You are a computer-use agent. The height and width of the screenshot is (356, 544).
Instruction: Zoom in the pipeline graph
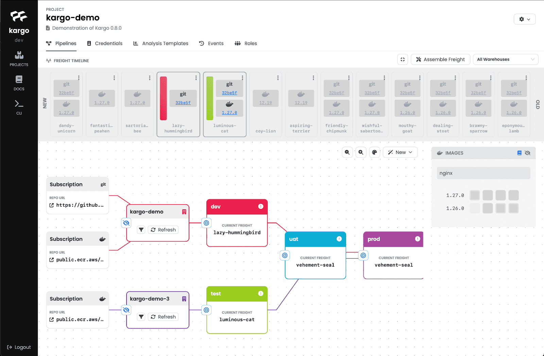[361, 152]
